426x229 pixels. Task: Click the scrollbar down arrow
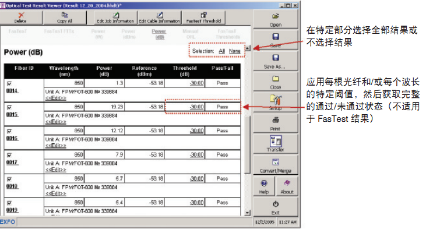pyautogui.click(x=248, y=213)
